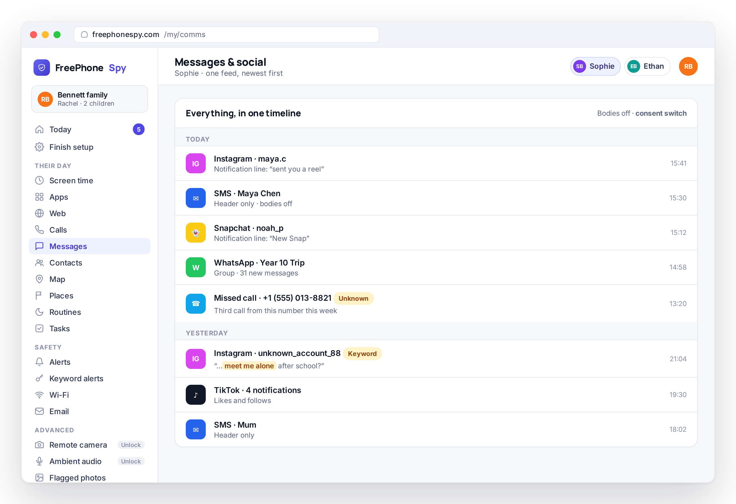Click the Instagram icon for unknown_account_88
The image size is (736, 504).
[196, 359]
